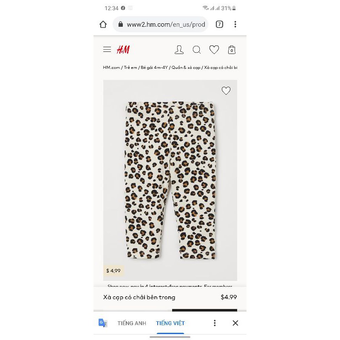This screenshot has width=340, height=340.
Task: Click the Trẻ em breadcrumb link
Action: tap(130, 68)
